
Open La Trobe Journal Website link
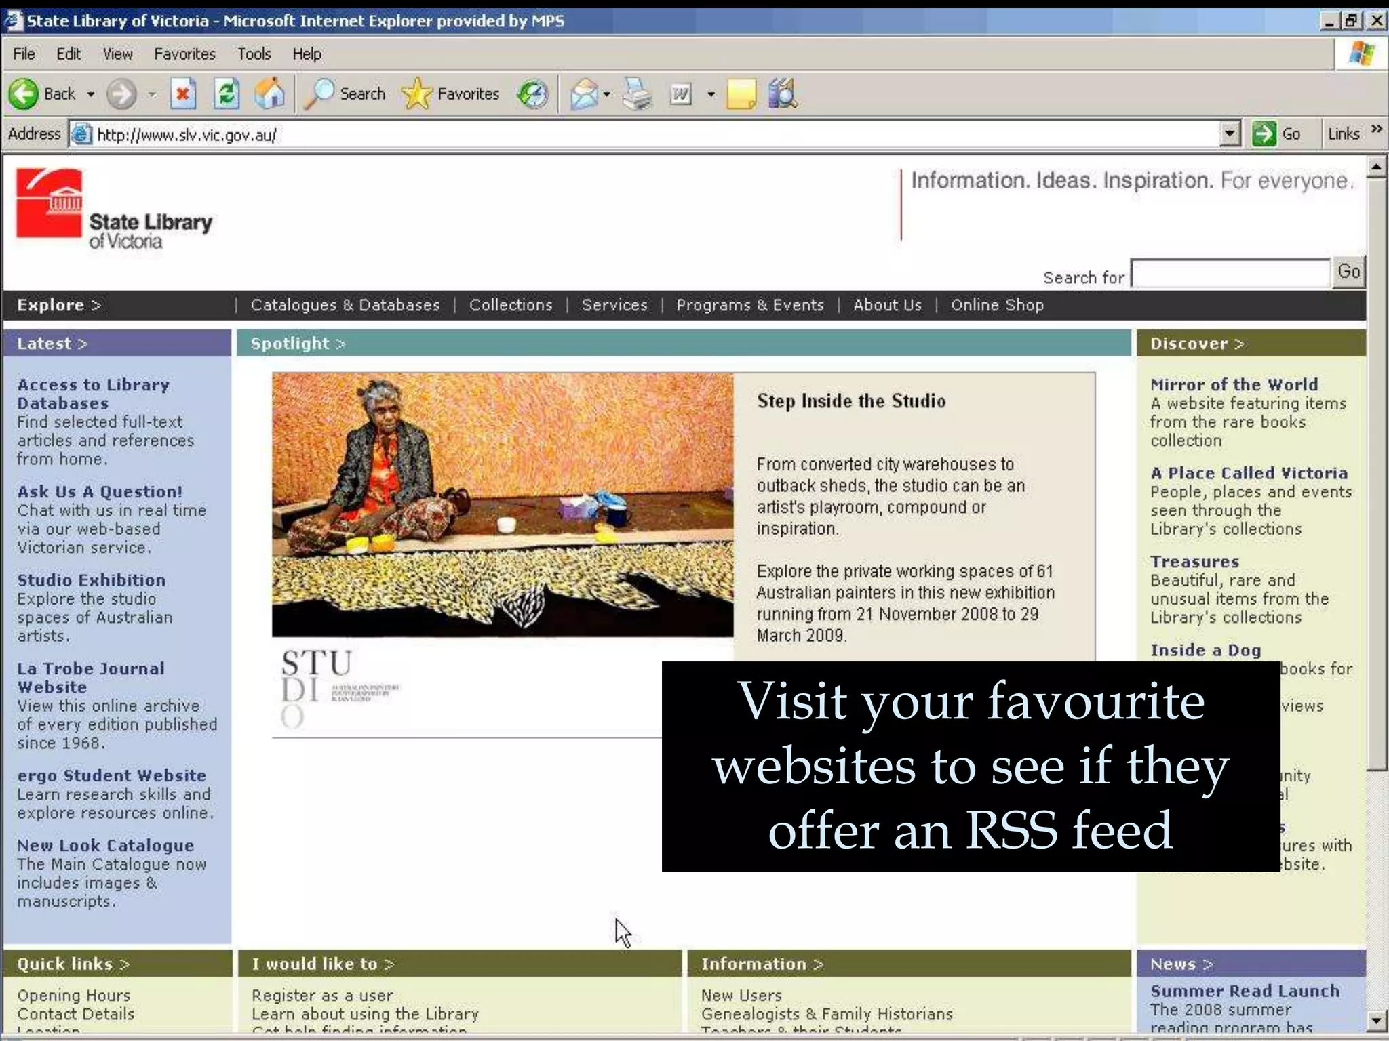pos(91,678)
